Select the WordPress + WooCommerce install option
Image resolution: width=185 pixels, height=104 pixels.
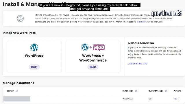tap(93, 67)
